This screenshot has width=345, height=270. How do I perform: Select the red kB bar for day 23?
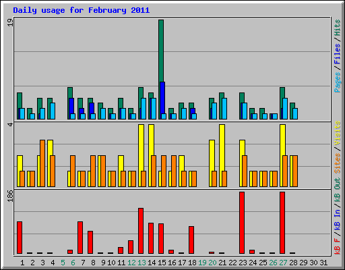click(242, 223)
